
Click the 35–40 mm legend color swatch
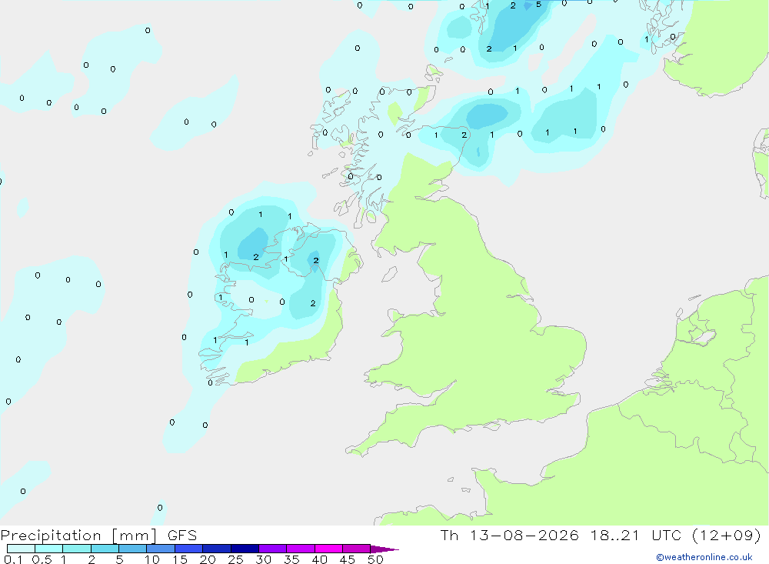pos(301,549)
